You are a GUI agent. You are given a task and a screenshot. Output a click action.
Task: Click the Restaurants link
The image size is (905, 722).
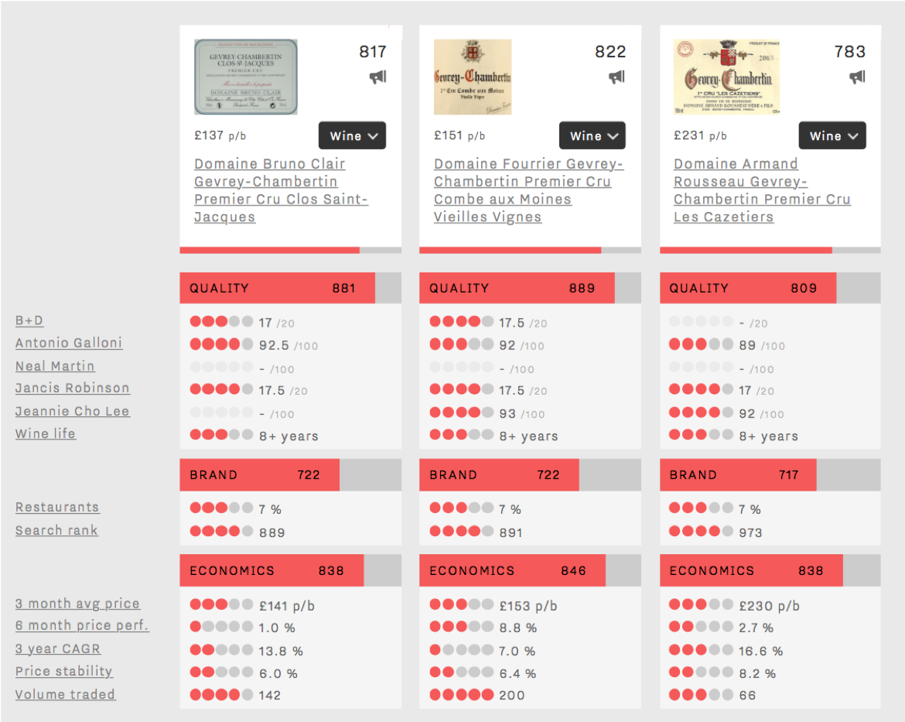click(x=57, y=507)
